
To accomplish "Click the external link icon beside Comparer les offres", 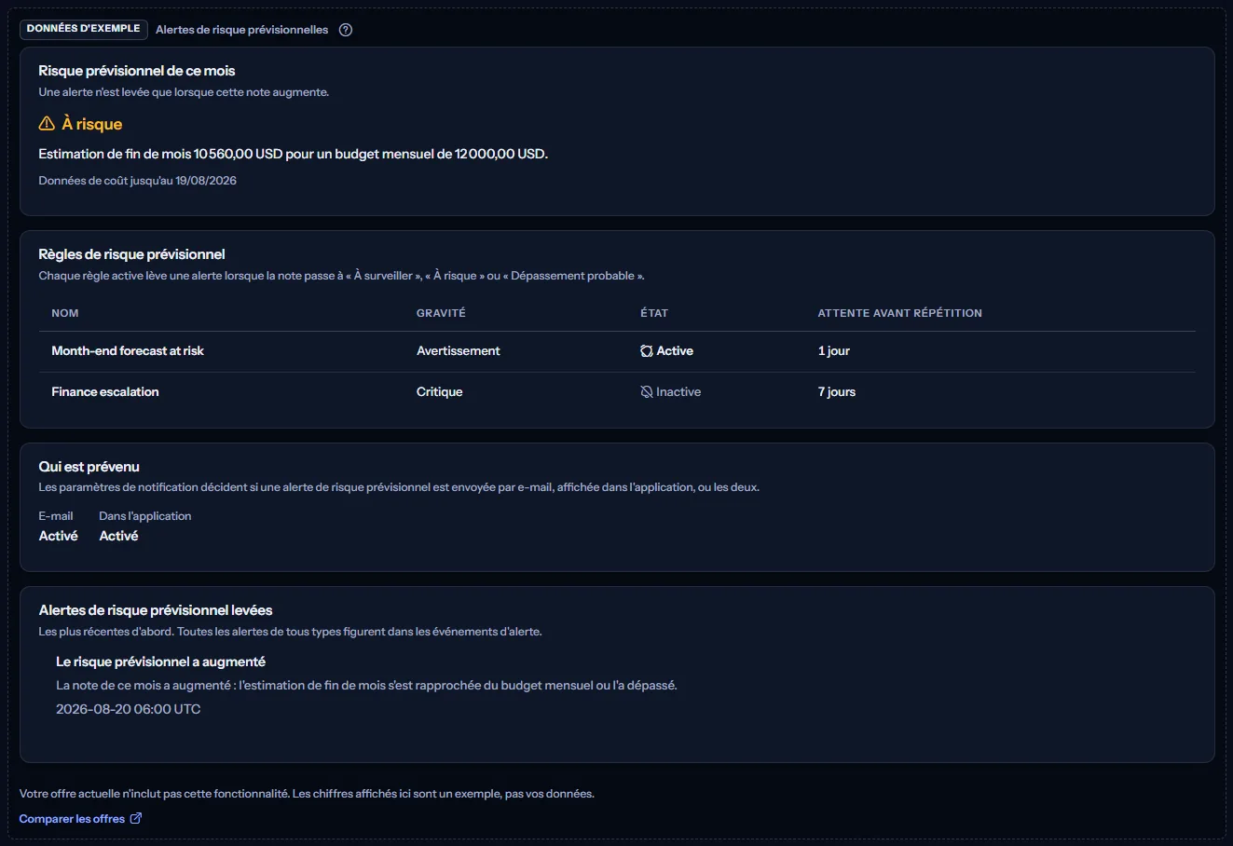I will 136,818.
